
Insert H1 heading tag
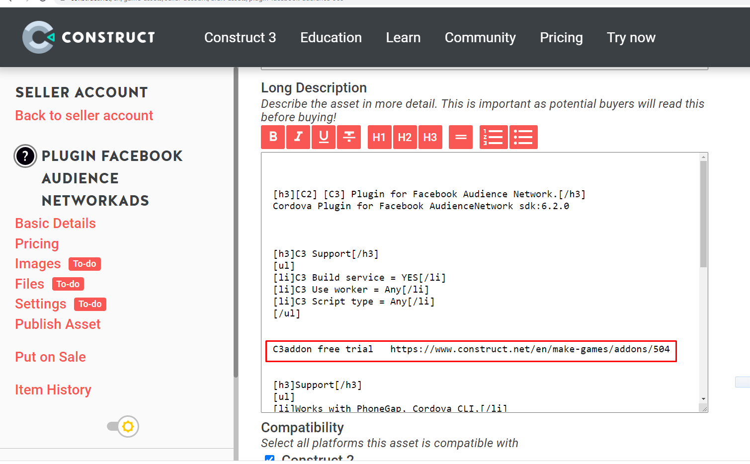coord(379,137)
